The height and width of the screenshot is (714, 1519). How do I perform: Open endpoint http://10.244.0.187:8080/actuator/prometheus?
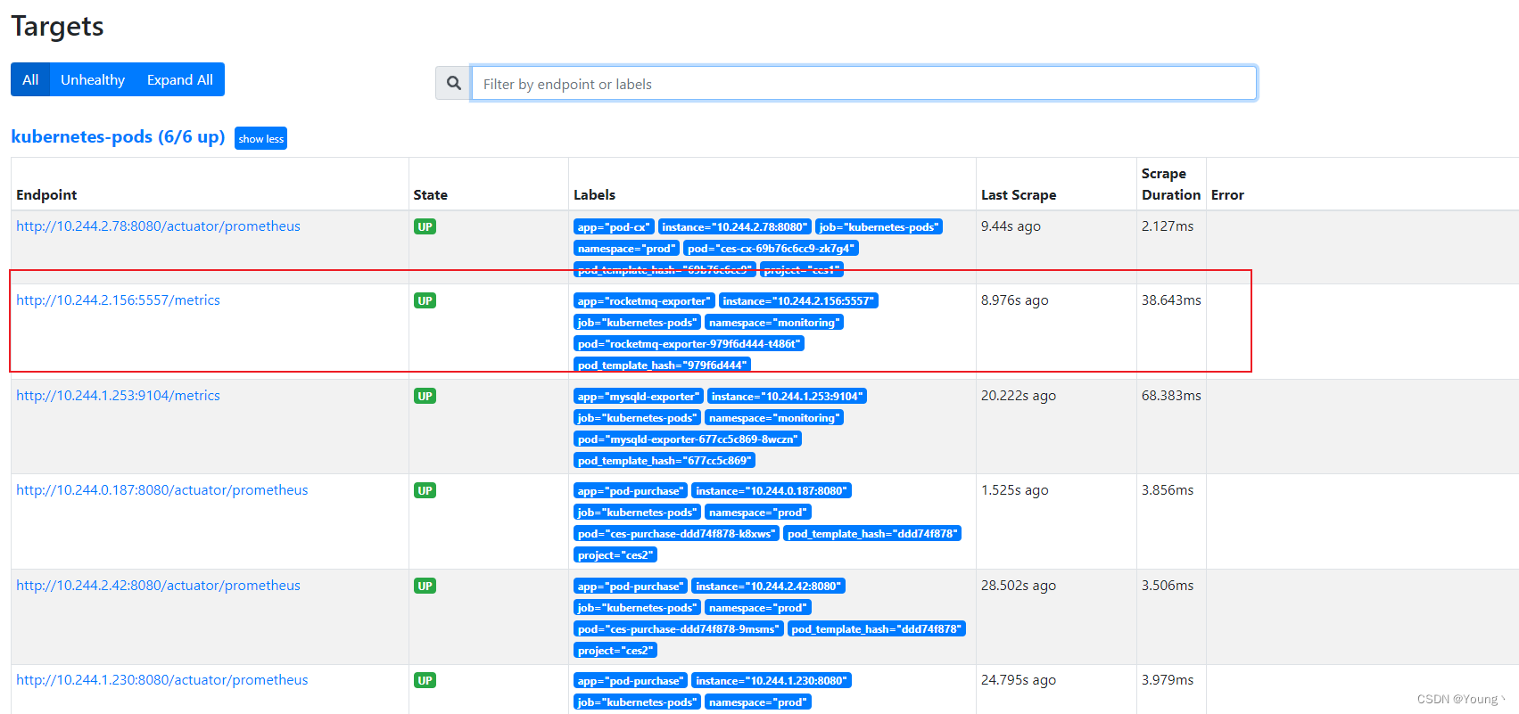pyautogui.click(x=161, y=490)
